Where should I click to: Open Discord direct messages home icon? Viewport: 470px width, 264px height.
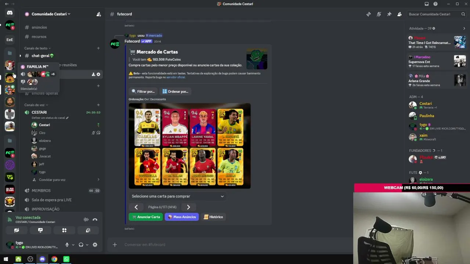[10, 13]
